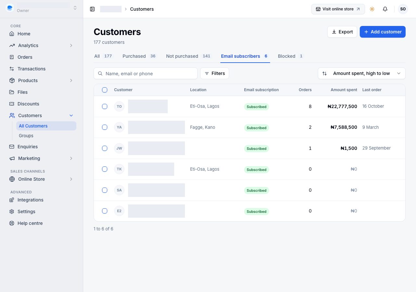Image resolution: width=416 pixels, height=292 pixels.
Task: Open the sort order dropdown
Action: (x=362, y=73)
